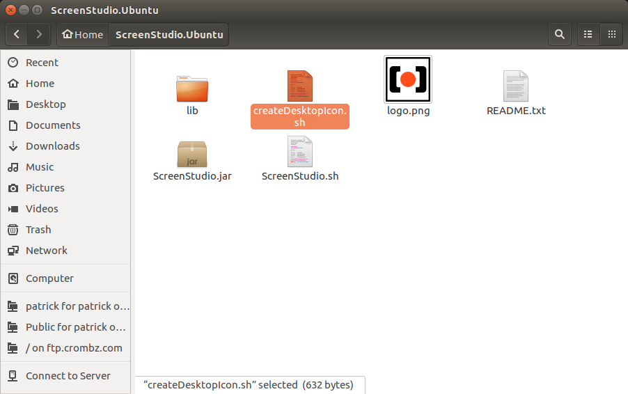Click the Videos camera icon in sidebar
628x394 pixels.
[13, 209]
